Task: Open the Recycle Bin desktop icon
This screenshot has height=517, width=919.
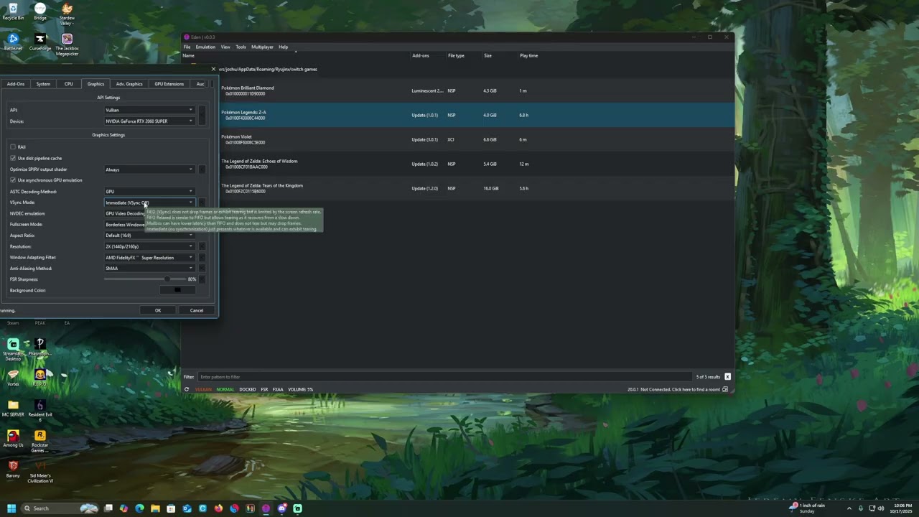Action: click(13, 11)
